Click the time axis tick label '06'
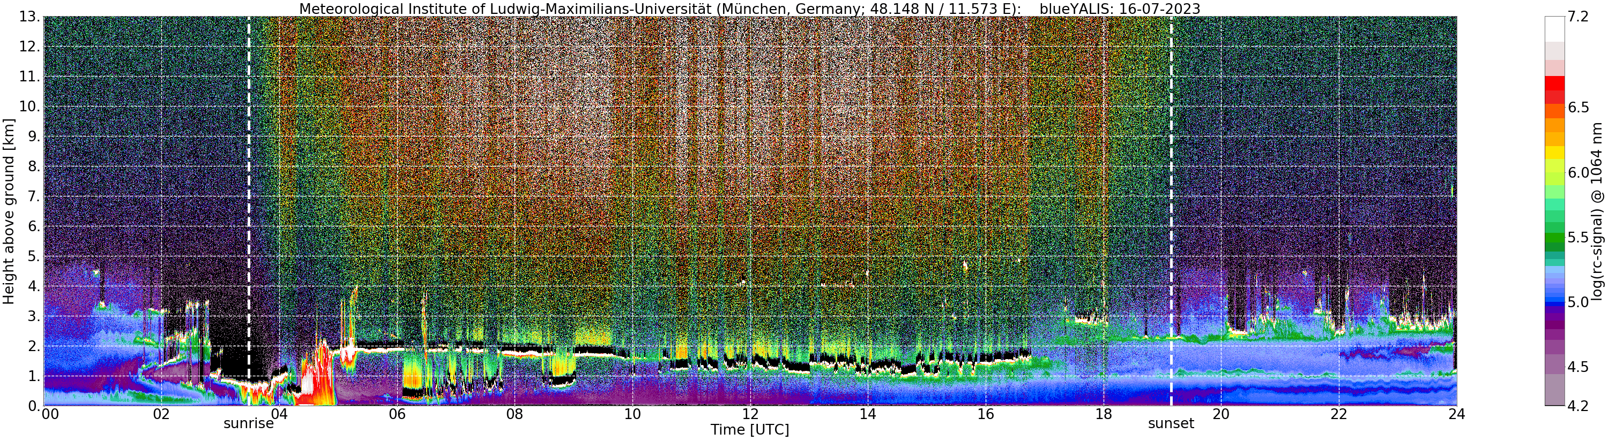 coord(397,414)
